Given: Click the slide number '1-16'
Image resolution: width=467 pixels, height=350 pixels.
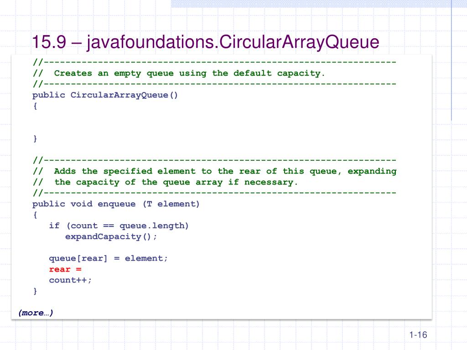Looking at the screenshot, I should pyautogui.click(x=418, y=335).
